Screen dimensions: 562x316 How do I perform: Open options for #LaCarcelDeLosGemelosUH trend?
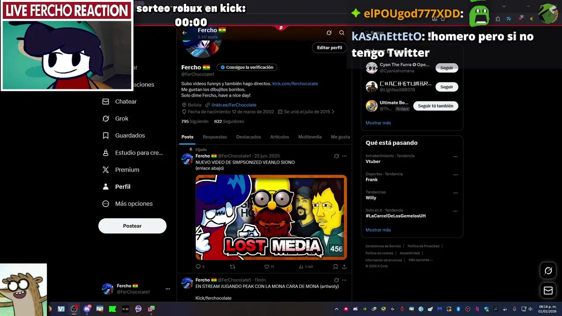(x=455, y=211)
